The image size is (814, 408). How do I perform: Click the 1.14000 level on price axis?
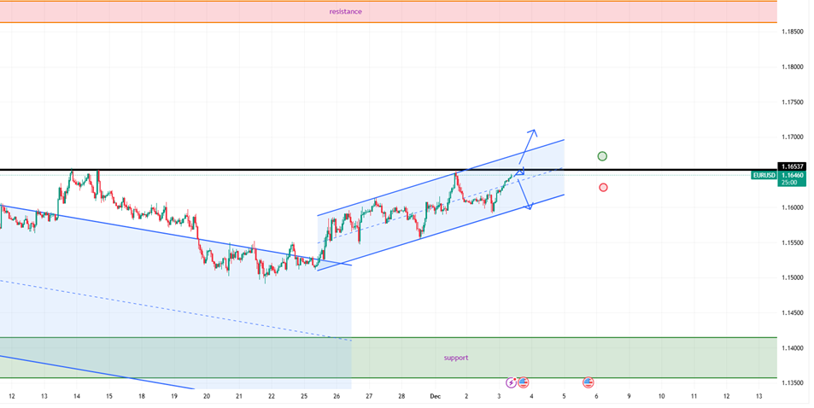coord(793,348)
